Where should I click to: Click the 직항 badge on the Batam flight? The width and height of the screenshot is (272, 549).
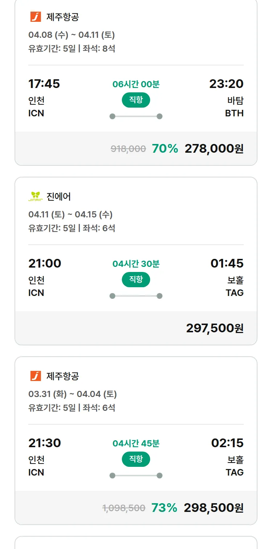click(136, 100)
